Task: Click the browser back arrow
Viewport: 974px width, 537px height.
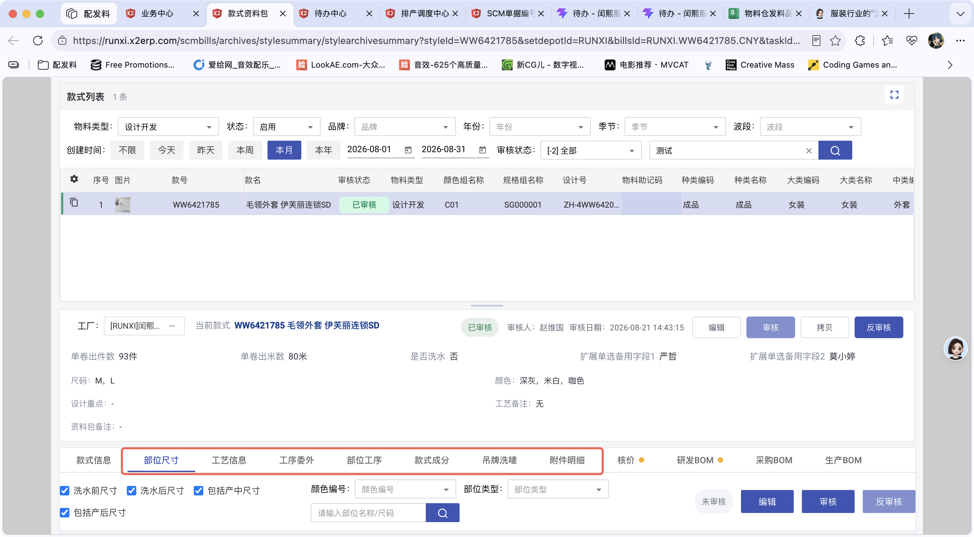Action: [14, 41]
